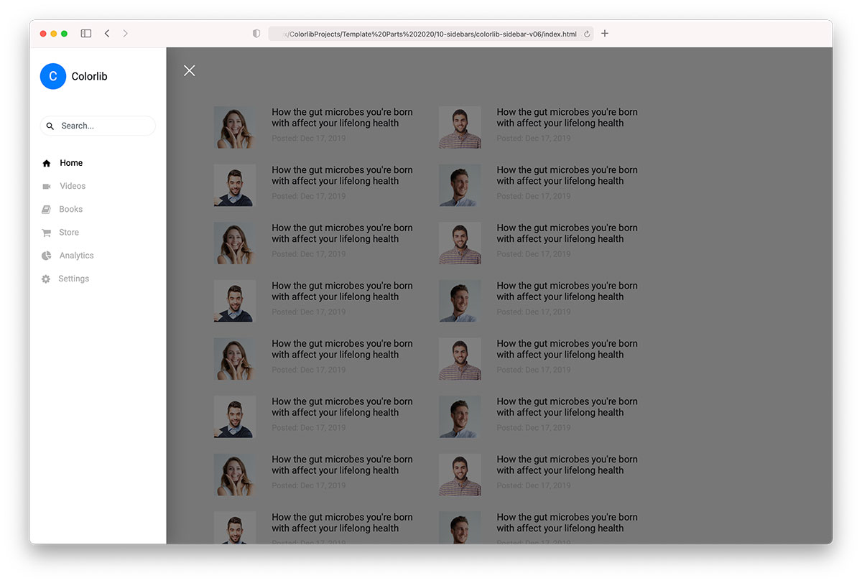
Task: Toggle the browser sidebar panel
Action: coord(85,33)
